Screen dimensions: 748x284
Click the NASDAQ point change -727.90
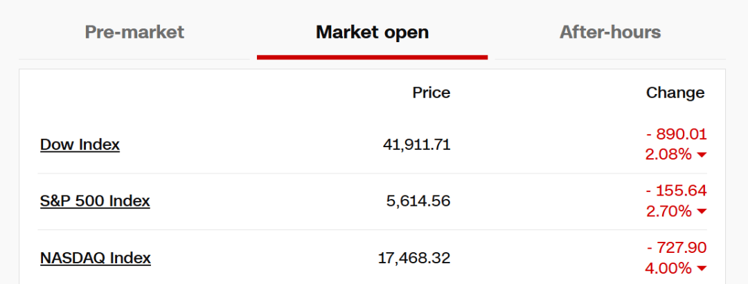[x=676, y=247]
